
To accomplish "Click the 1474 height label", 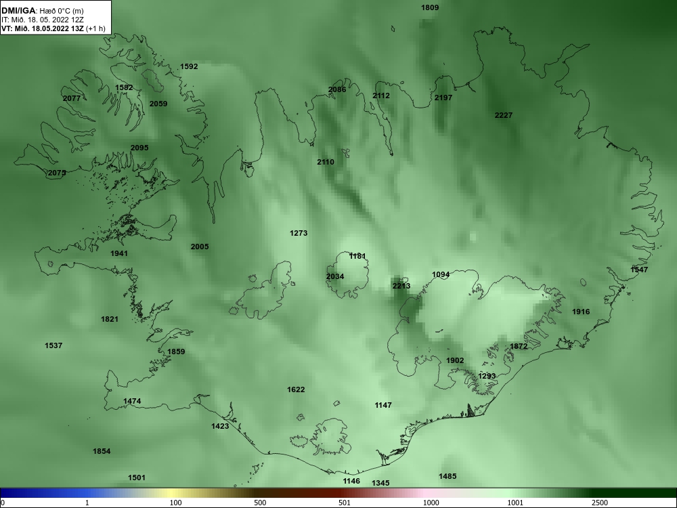I will (132, 401).
